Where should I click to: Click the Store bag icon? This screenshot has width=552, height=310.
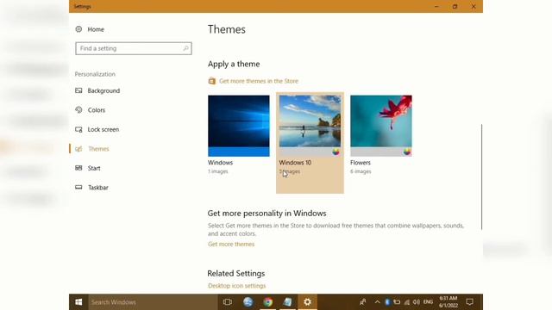tap(211, 81)
